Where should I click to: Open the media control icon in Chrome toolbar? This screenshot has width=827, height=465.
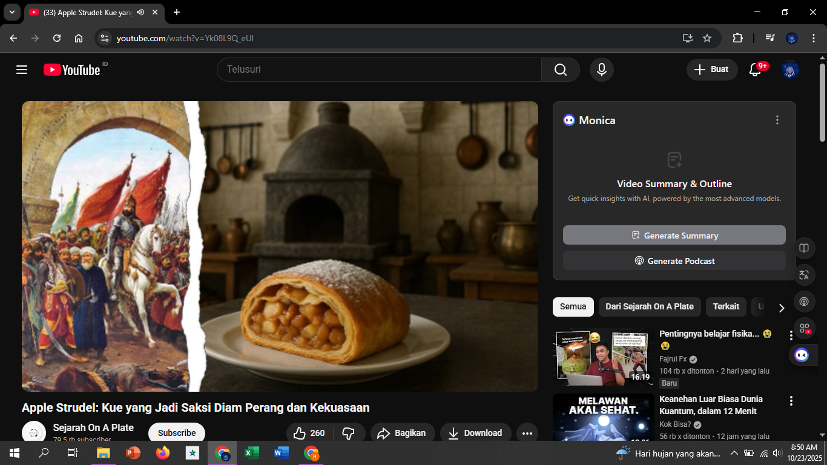coord(769,38)
